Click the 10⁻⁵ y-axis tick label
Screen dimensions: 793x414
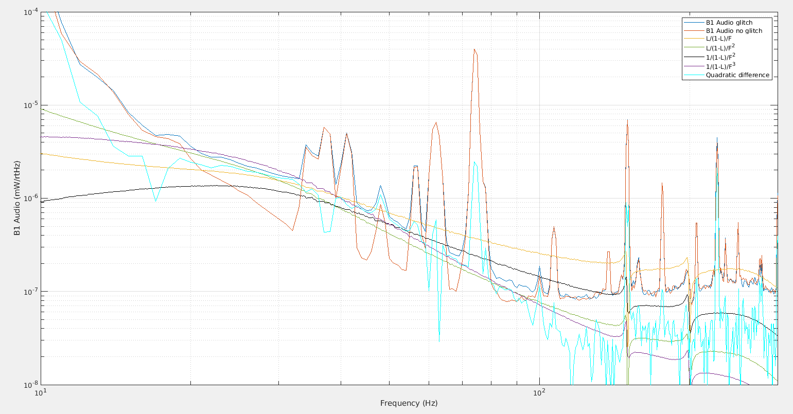31,105
